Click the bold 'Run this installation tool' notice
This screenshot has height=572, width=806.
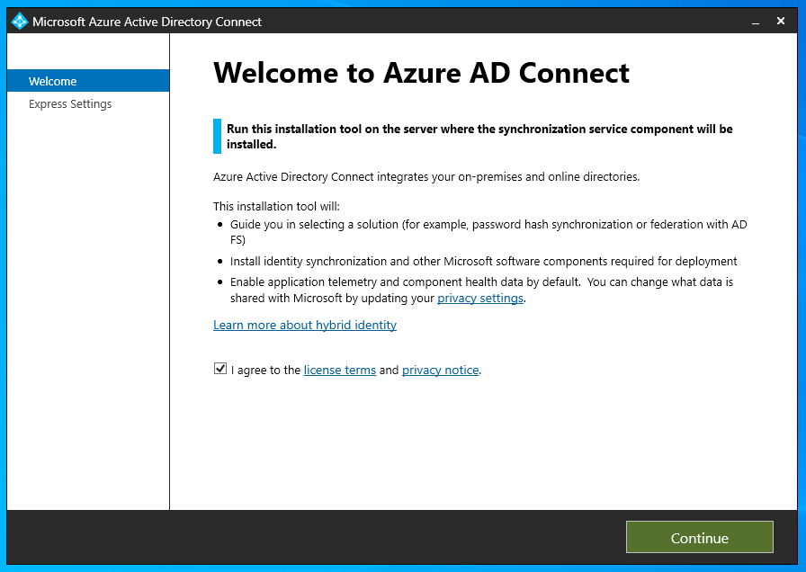pyautogui.click(x=479, y=136)
